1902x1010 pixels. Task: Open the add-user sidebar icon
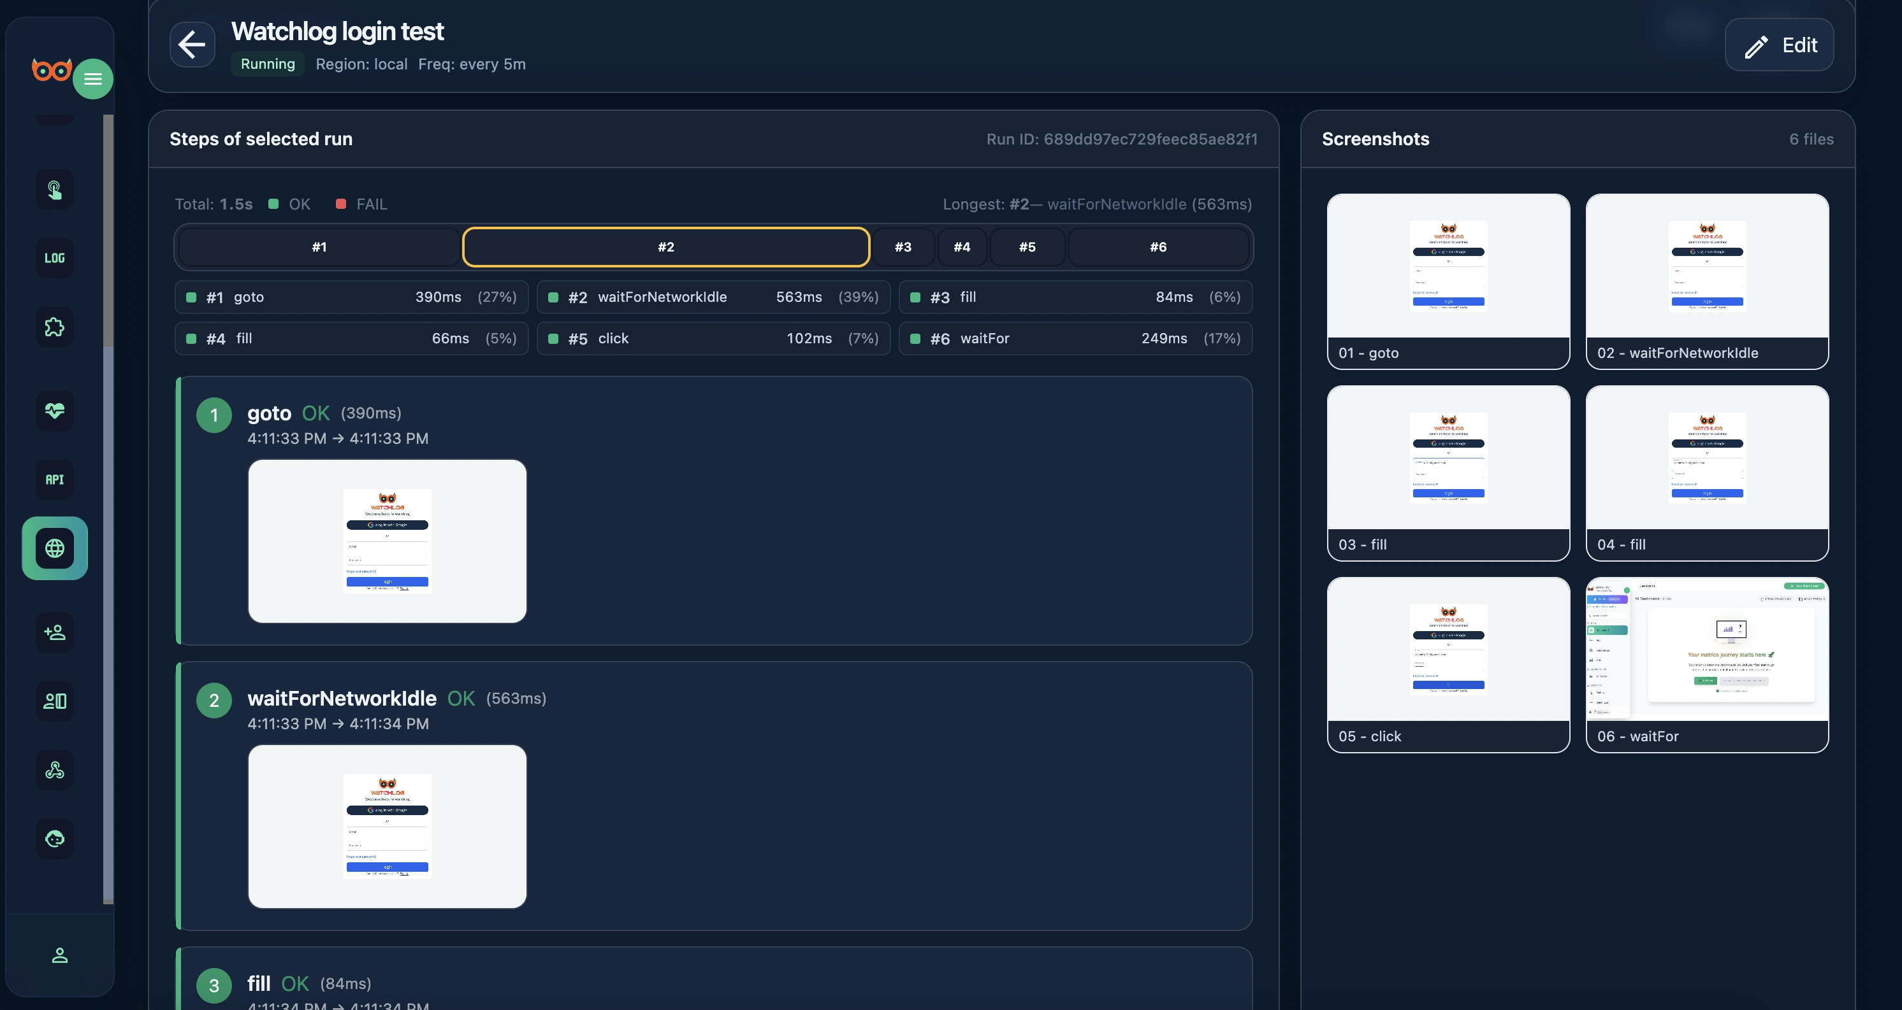(55, 632)
